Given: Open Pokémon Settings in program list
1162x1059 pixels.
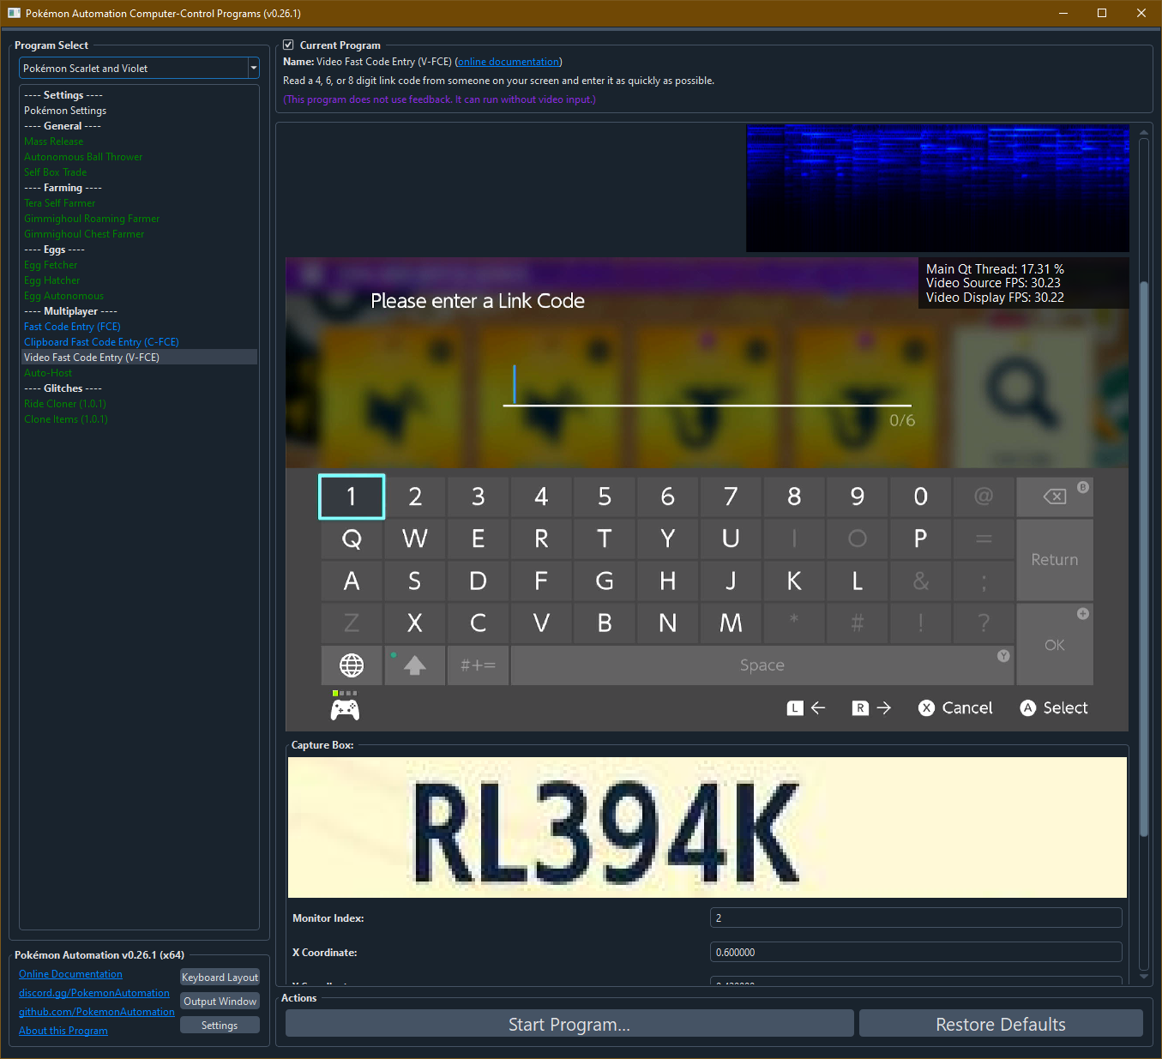Looking at the screenshot, I should pos(65,111).
